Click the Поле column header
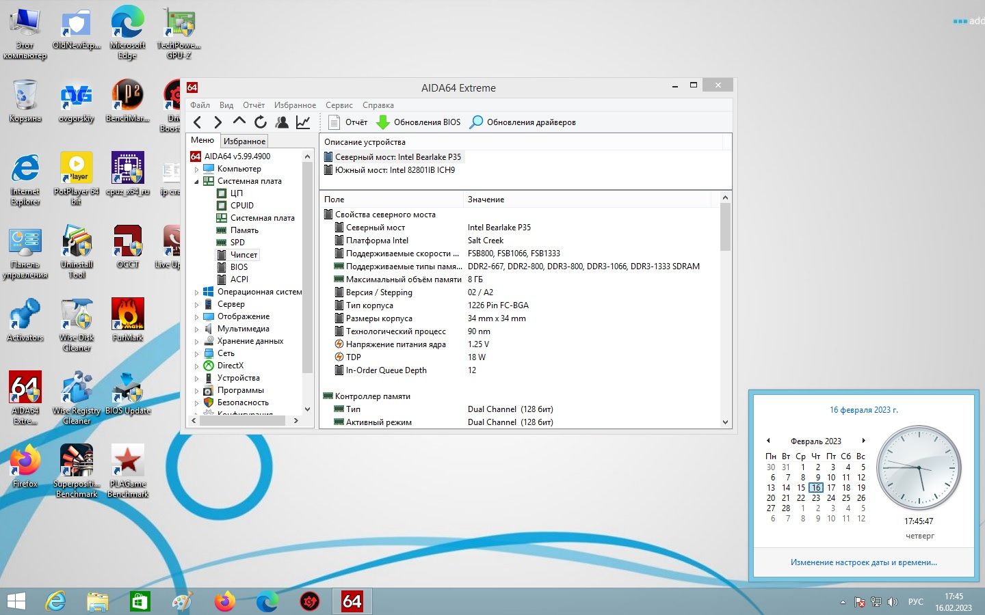 pyautogui.click(x=391, y=200)
